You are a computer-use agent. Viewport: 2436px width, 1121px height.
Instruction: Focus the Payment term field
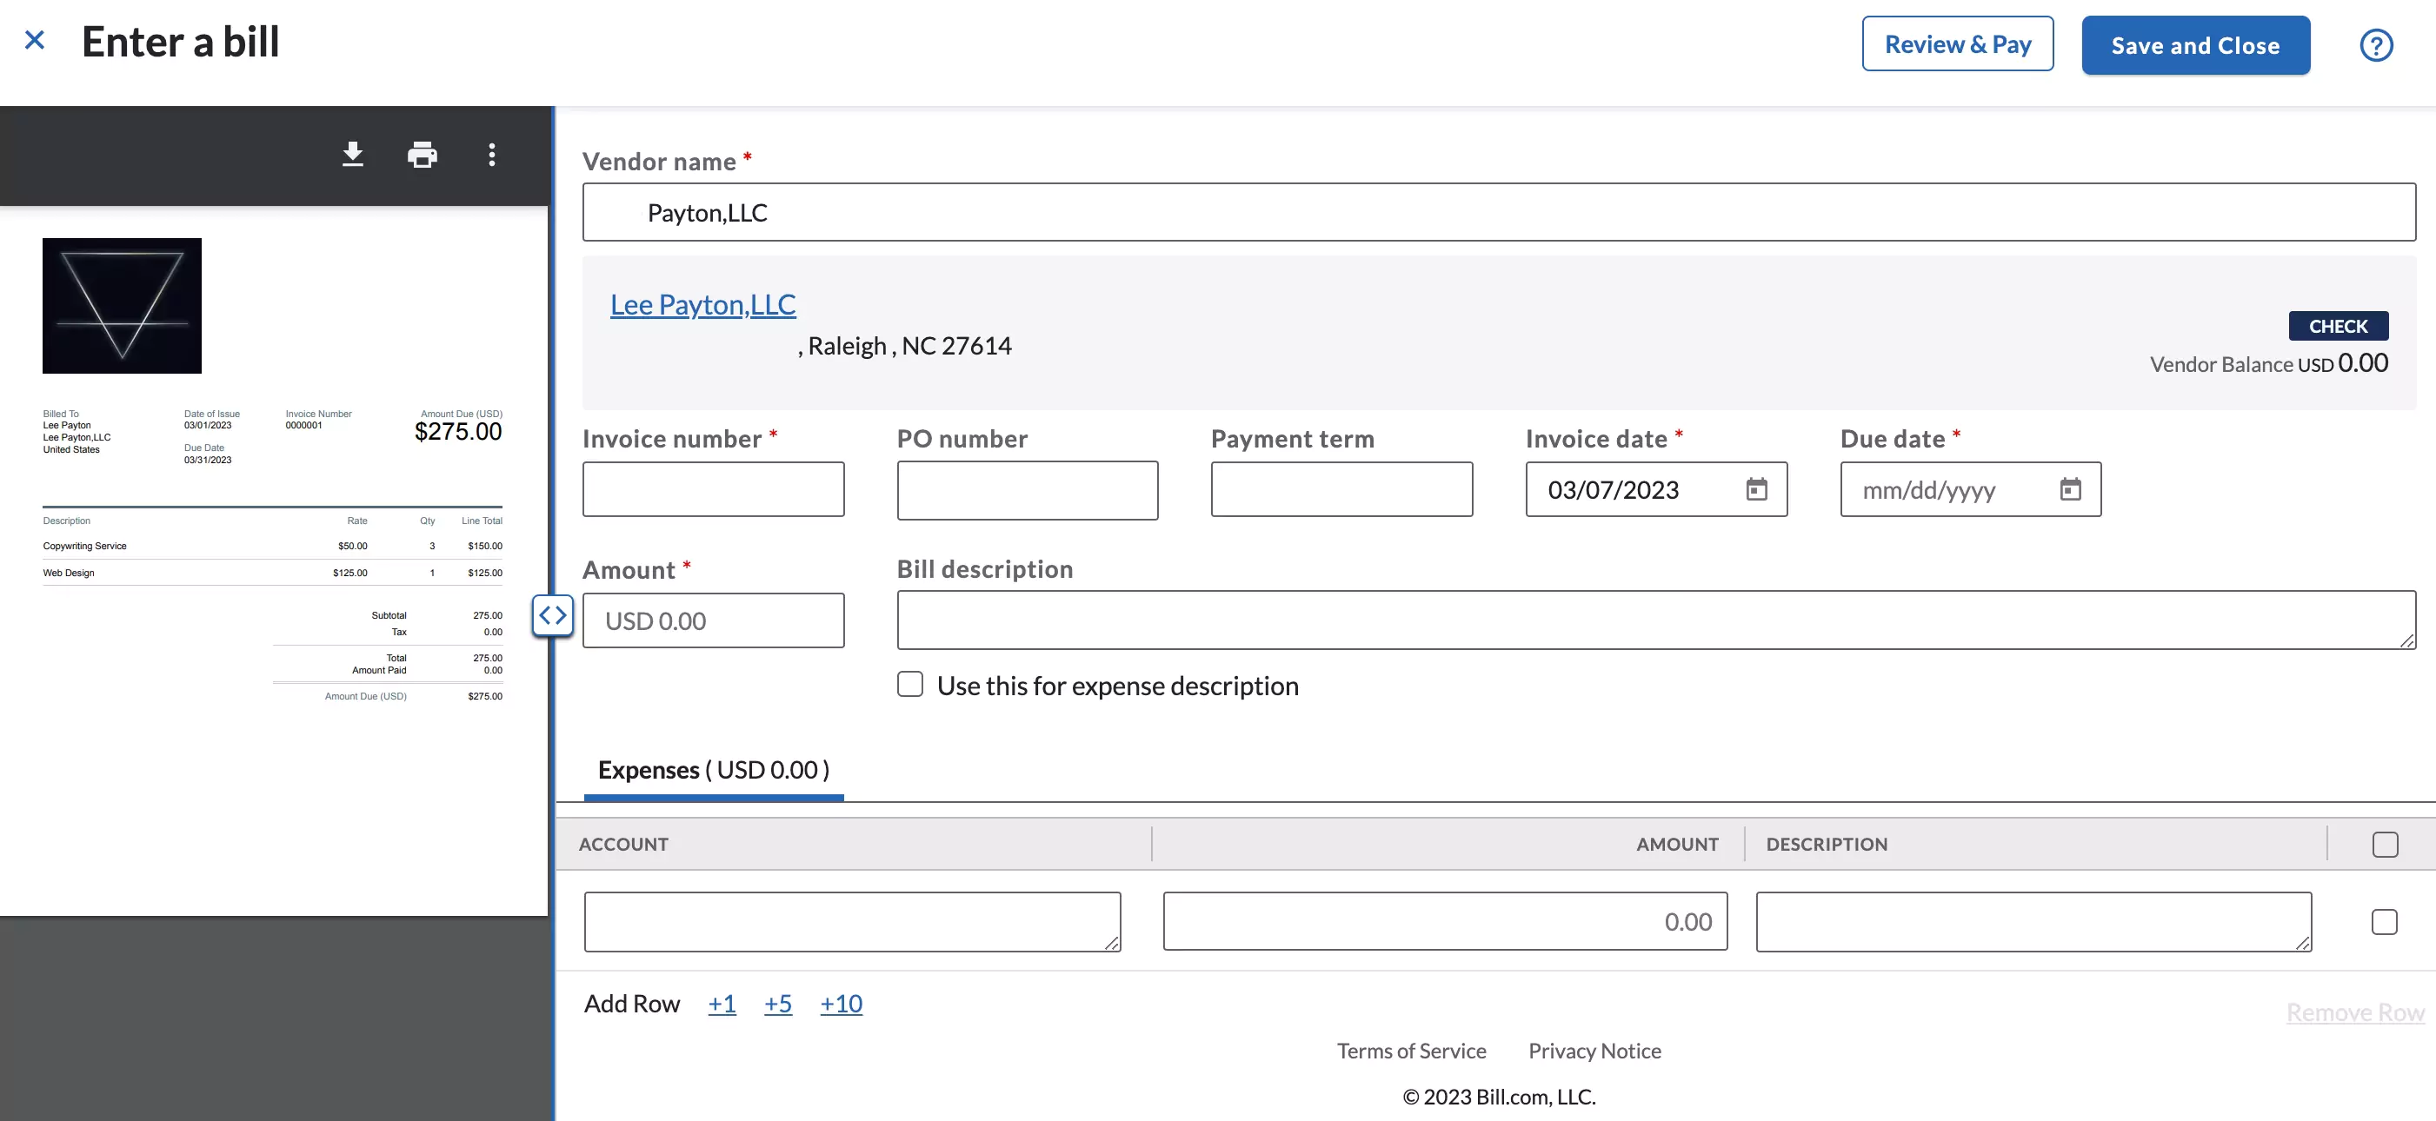click(1341, 489)
